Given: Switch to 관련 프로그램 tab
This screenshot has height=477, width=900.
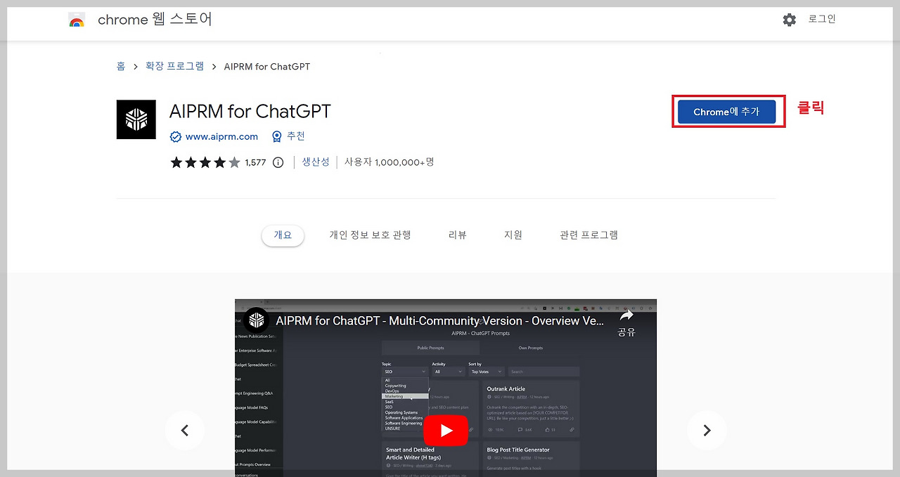Looking at the screenshot, I should (x=589, y=235).
